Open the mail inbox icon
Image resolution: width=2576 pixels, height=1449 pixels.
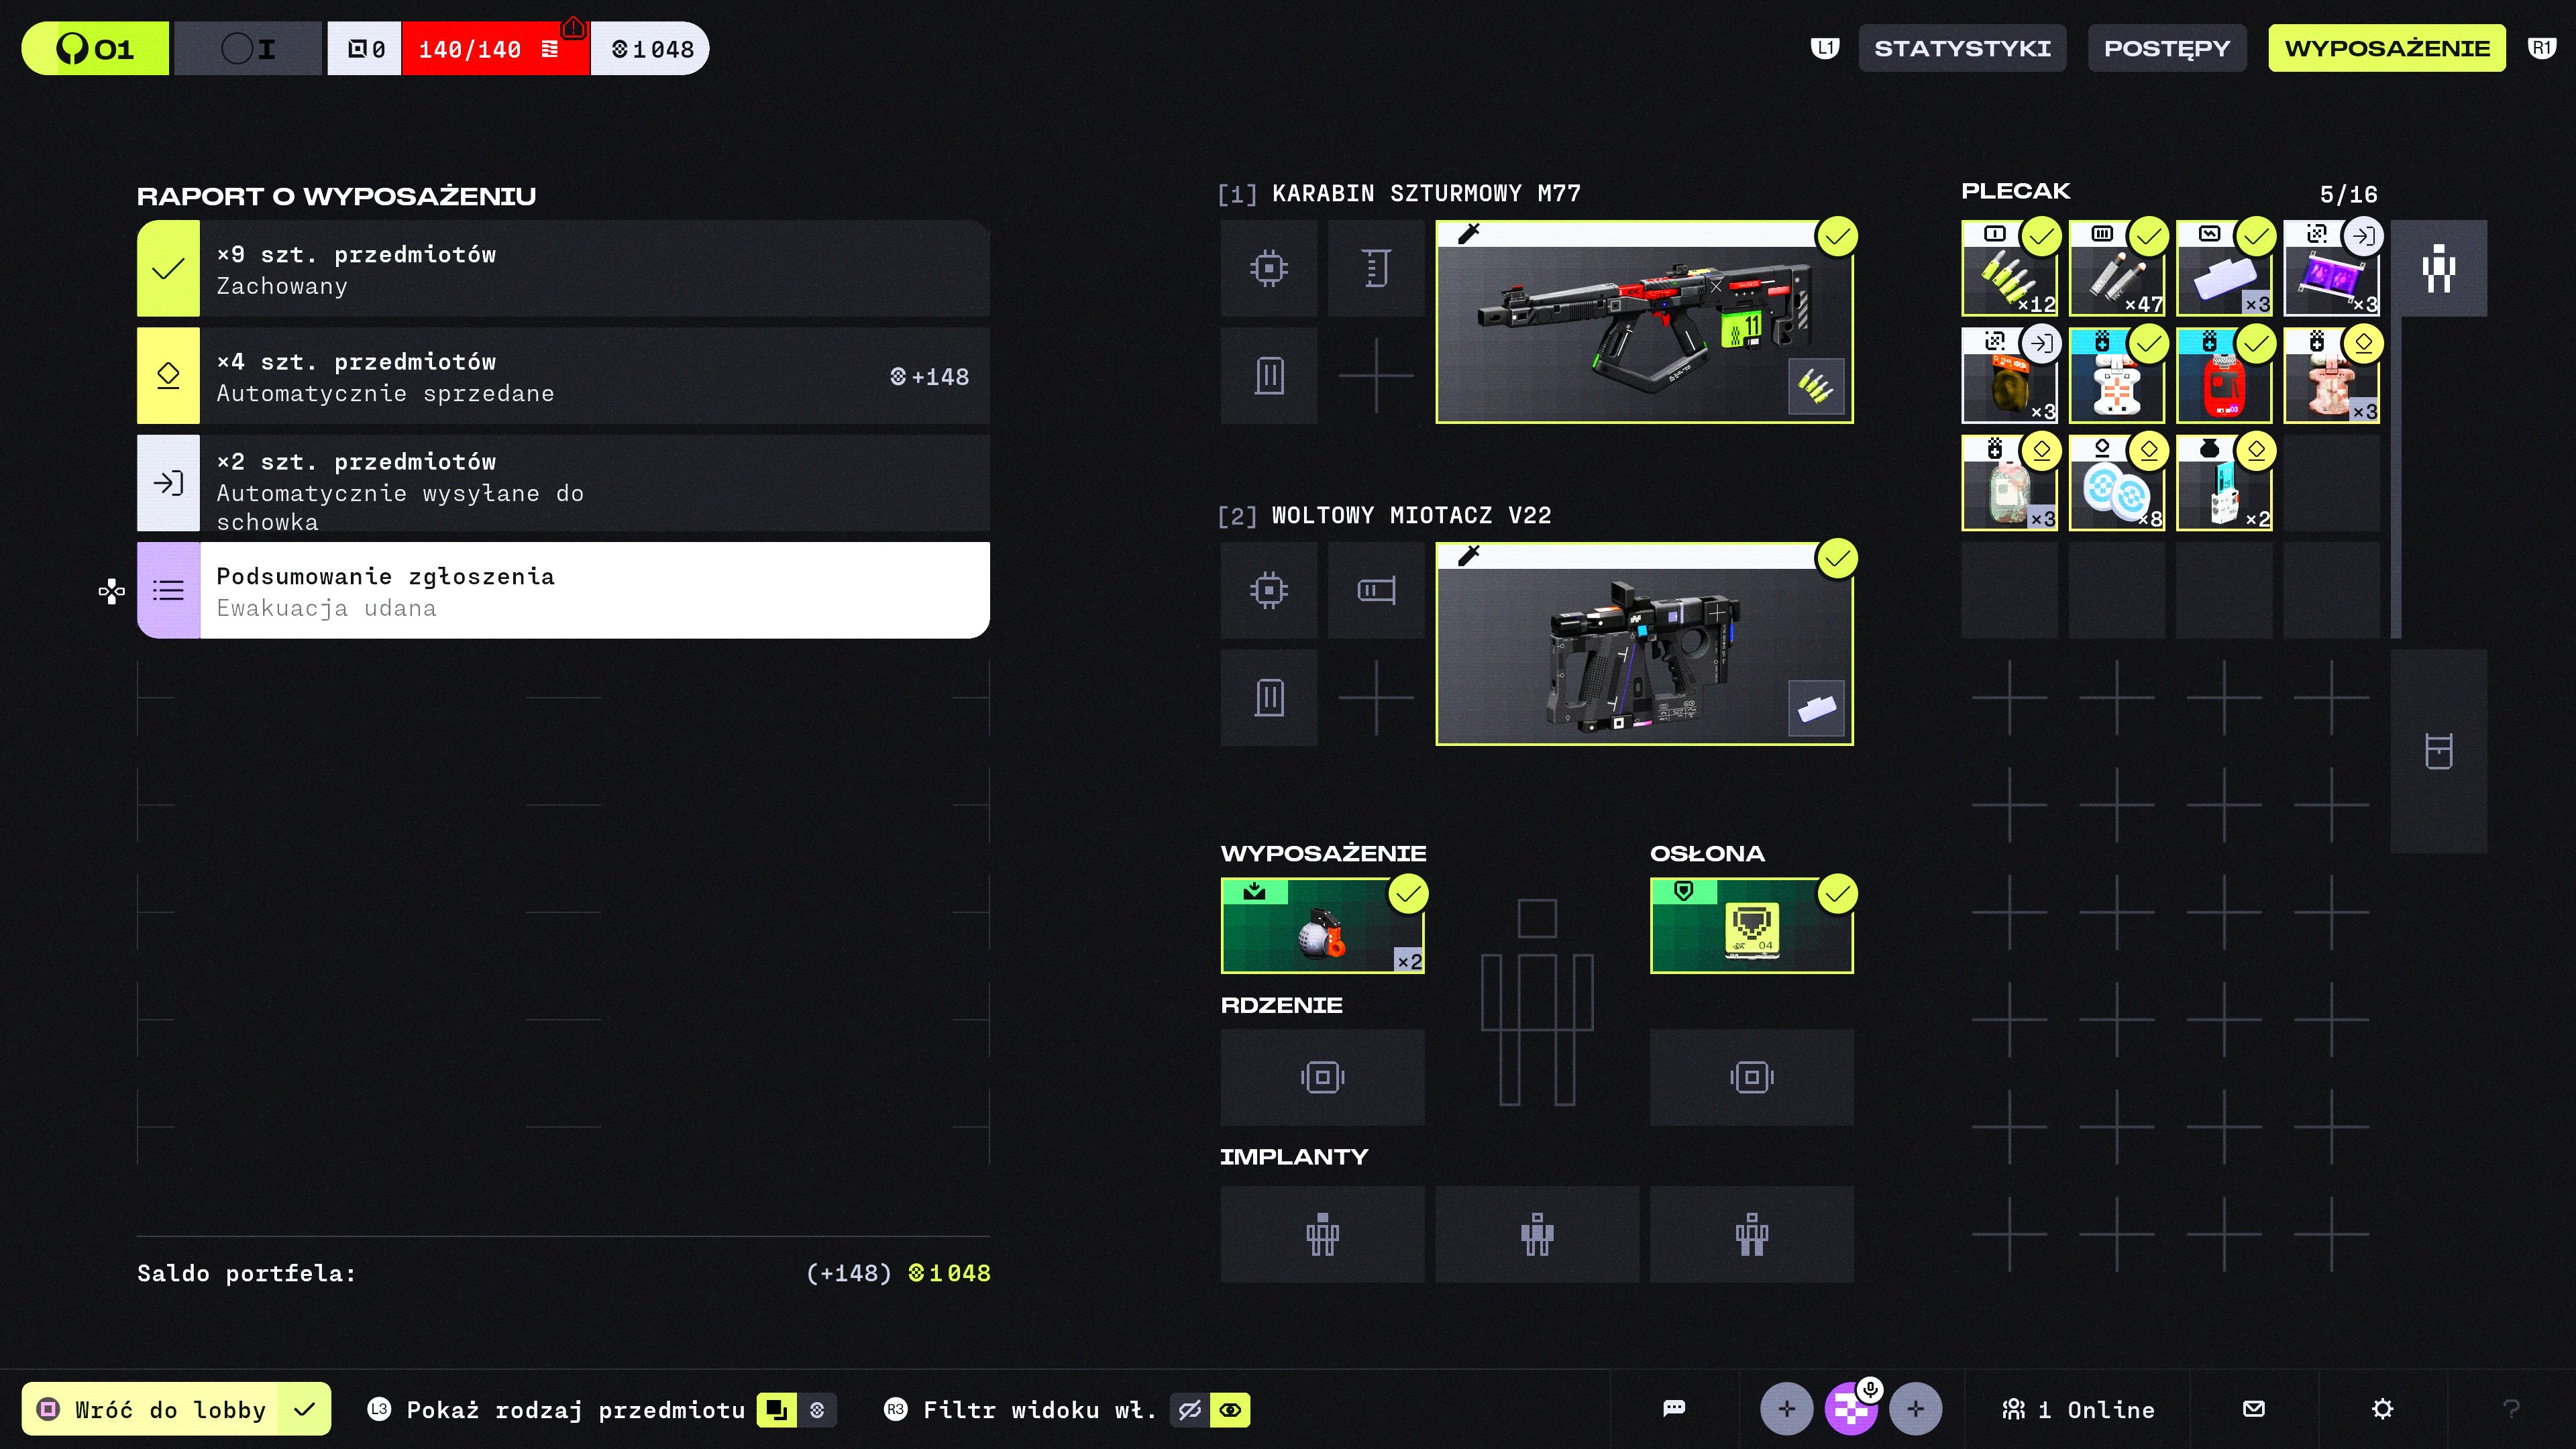pos(2253,1409)
